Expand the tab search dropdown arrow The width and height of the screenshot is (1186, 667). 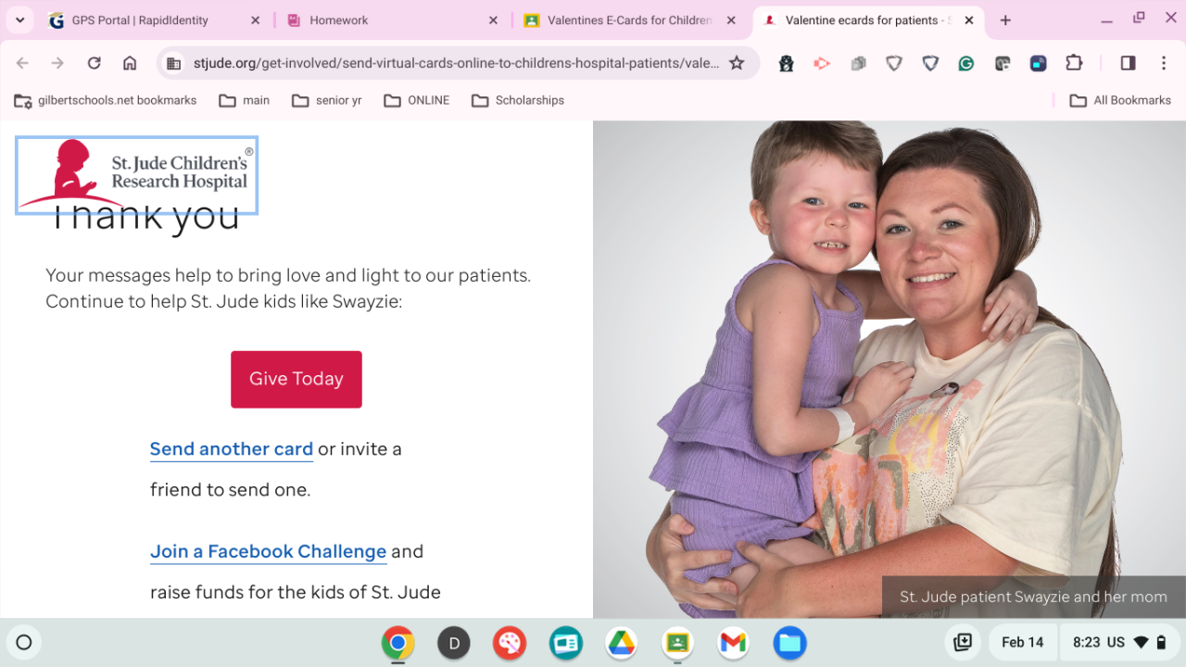pos(19,19)
